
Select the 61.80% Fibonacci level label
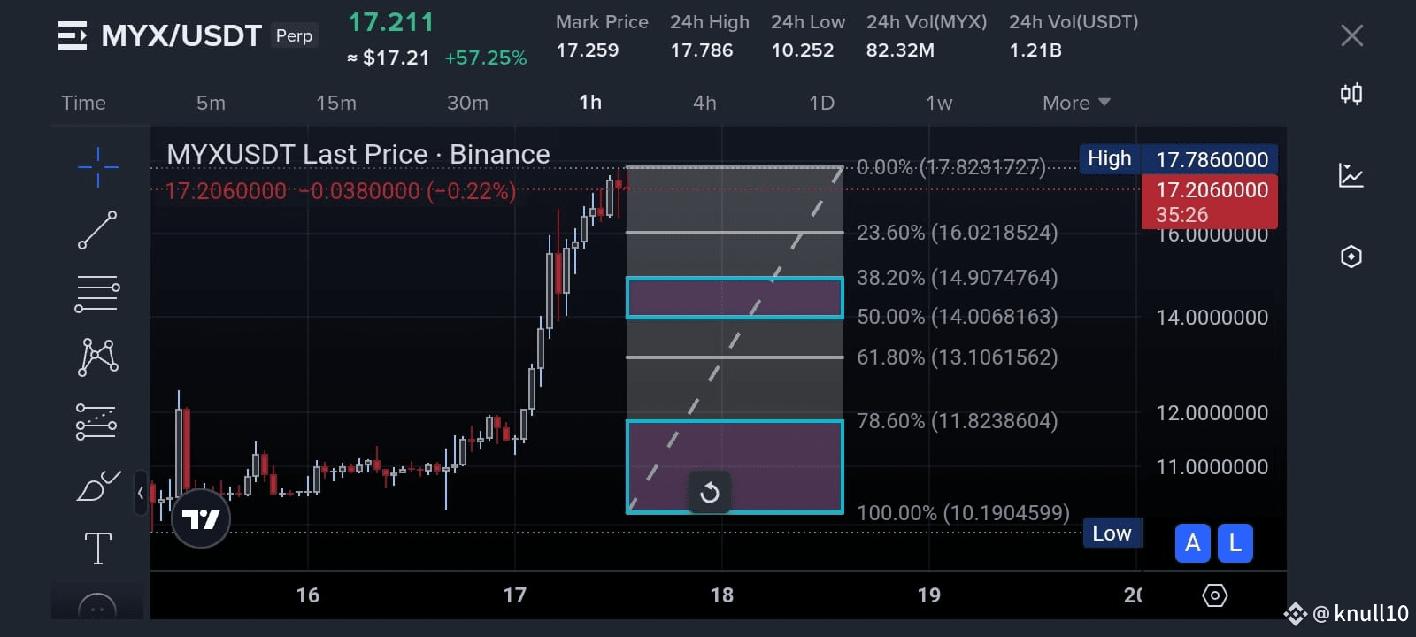click(957, 357)
